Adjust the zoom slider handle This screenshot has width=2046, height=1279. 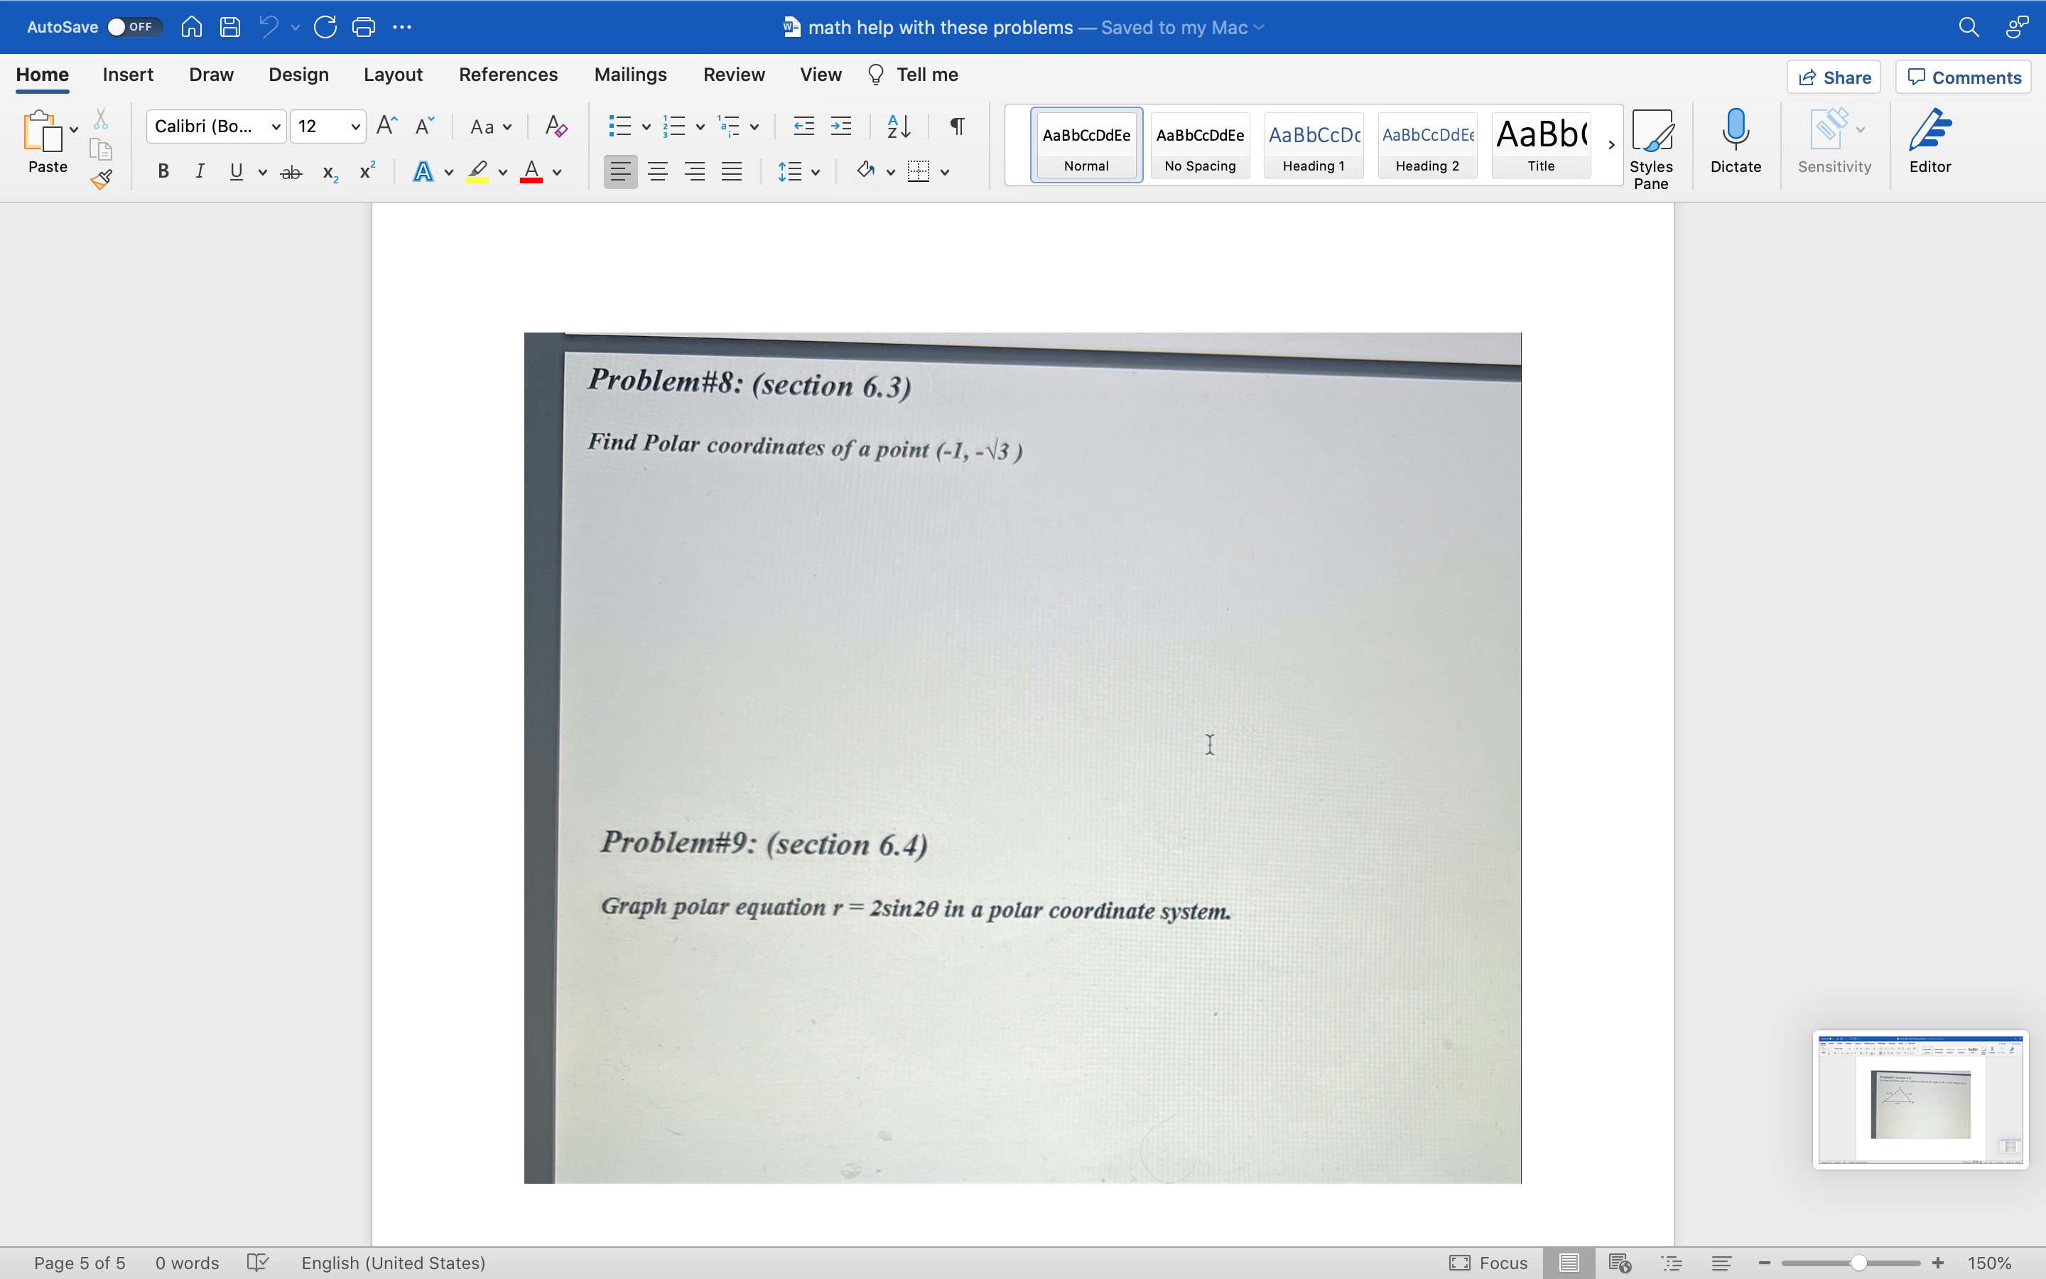tap(1858, 1263)
